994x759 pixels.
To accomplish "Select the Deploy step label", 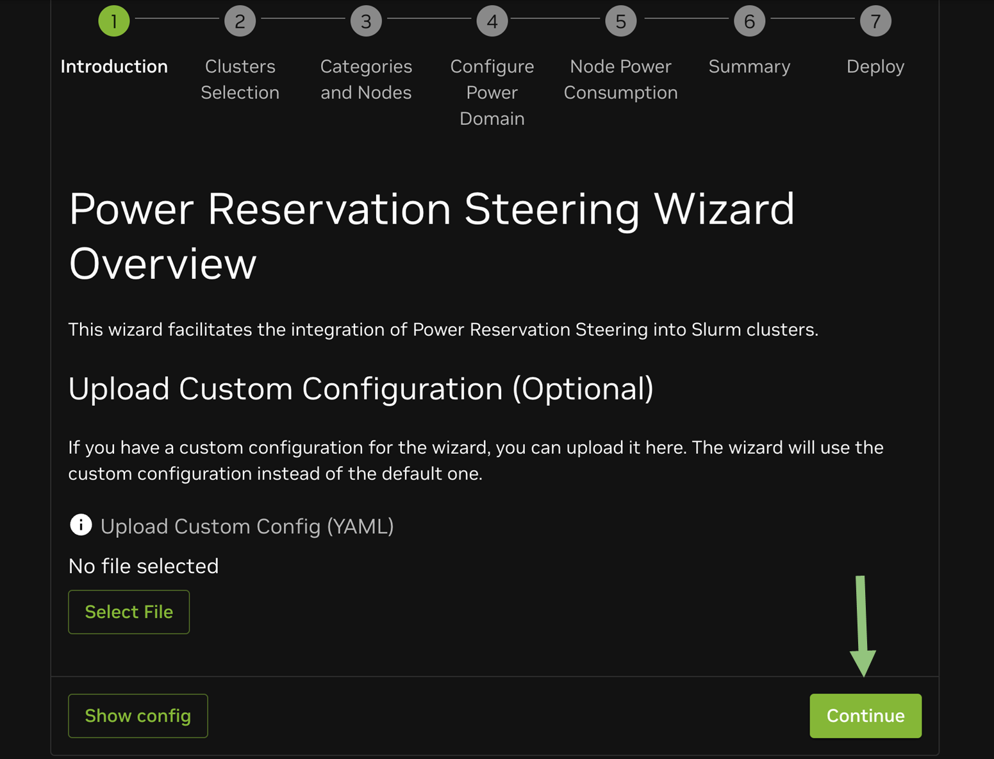I will [875, 67].
